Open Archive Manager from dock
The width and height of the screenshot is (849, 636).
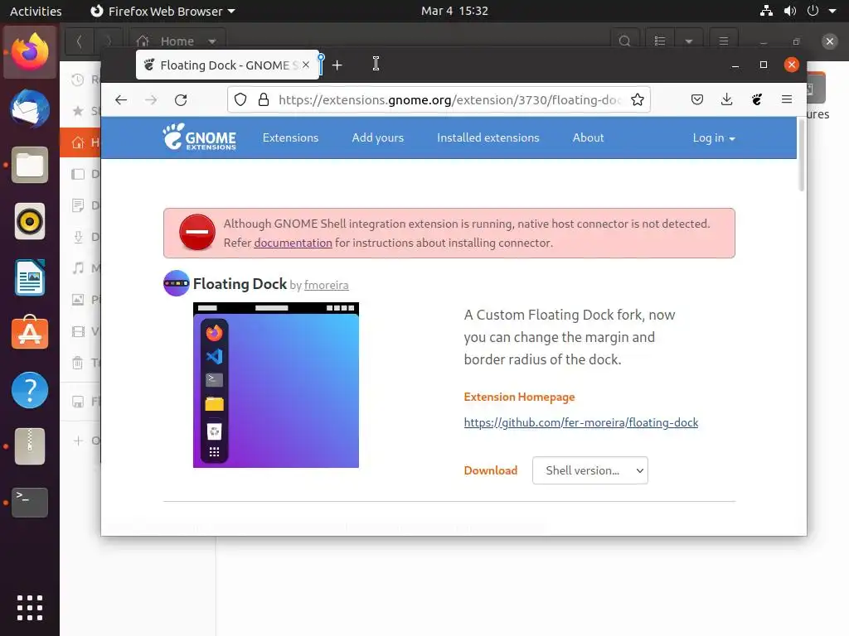(x=30, y=446)
